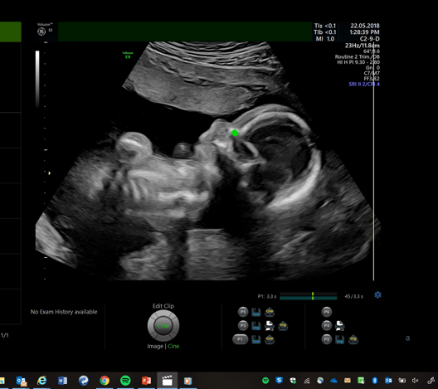Click the green marker on the clip timeline
The image size is (438, 389).
pyautogui.click(x=313, y=296)
